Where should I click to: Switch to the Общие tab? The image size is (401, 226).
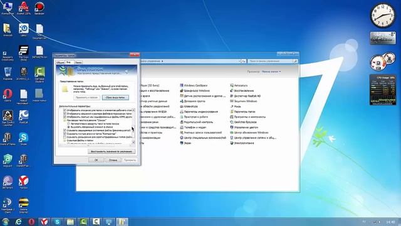[60, 63]
